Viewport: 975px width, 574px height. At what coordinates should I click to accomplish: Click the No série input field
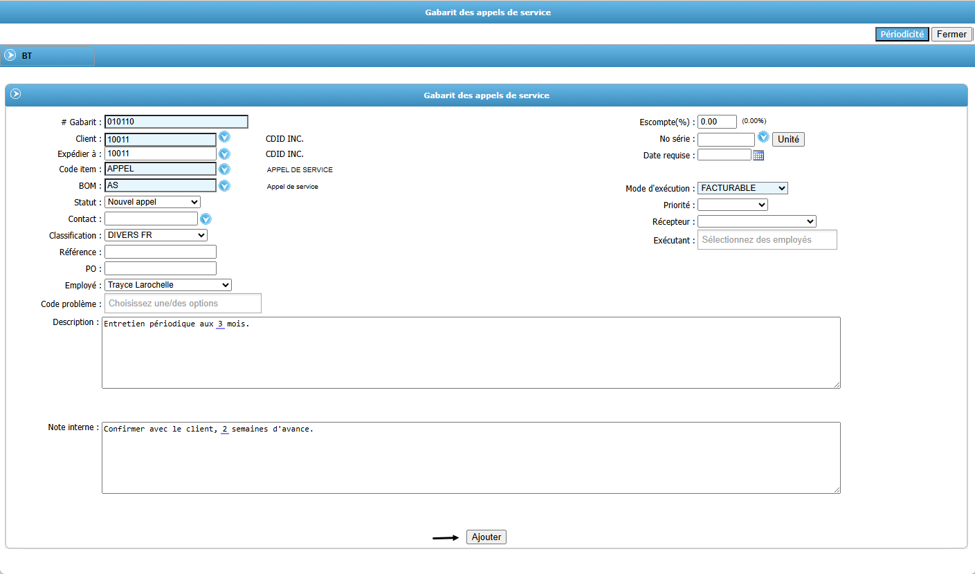(x=726, y=140)
